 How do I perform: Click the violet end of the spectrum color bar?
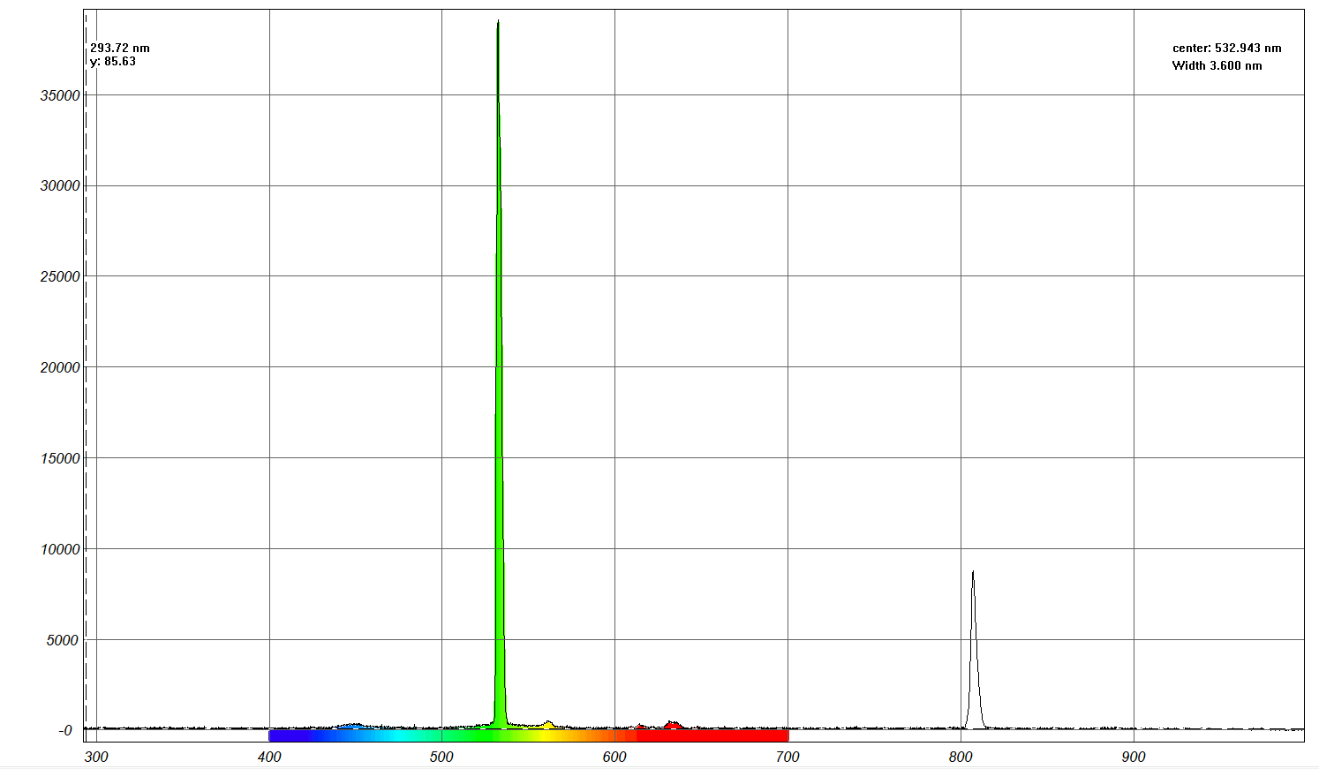pyautogui.click(x=275, y=735)
